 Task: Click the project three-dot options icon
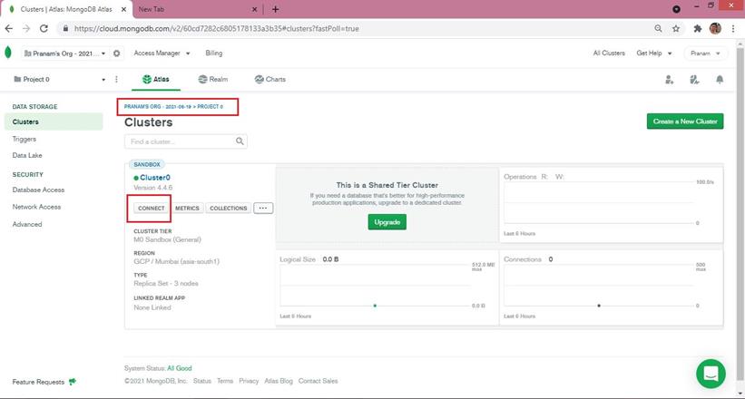pos(116,79)
